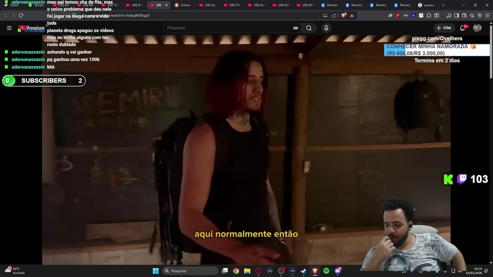Open the YouTube account avatar menu
Viewport: 493px width, 277px height.
tap(477, 28)
